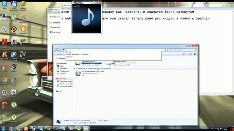Switch to Google Chrome on the taskbar
The image size is (234, 131).
(48, 128)
